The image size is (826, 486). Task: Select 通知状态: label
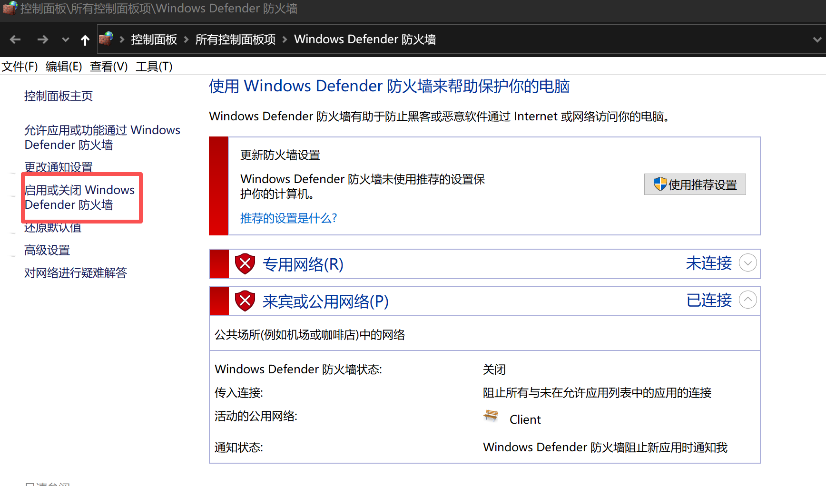[239, 447]
